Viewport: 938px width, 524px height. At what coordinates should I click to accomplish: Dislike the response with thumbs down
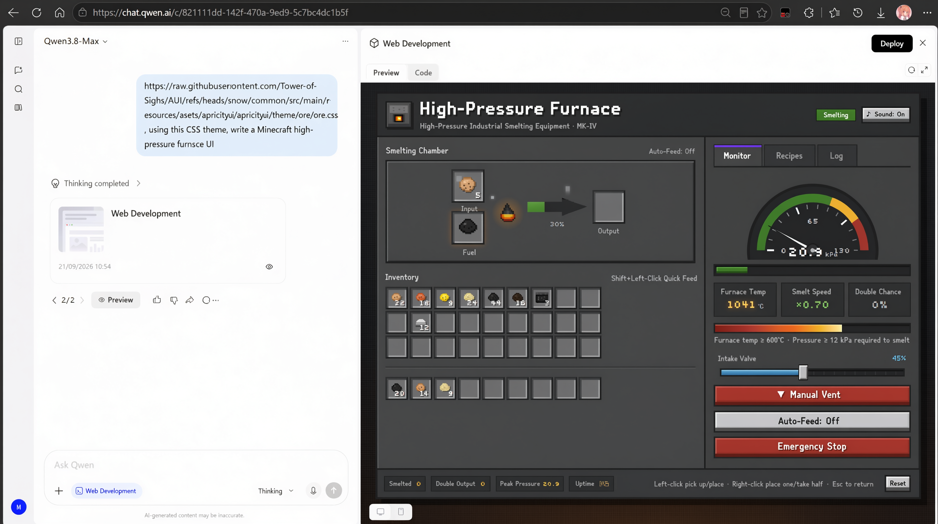[x=174, y=300]
